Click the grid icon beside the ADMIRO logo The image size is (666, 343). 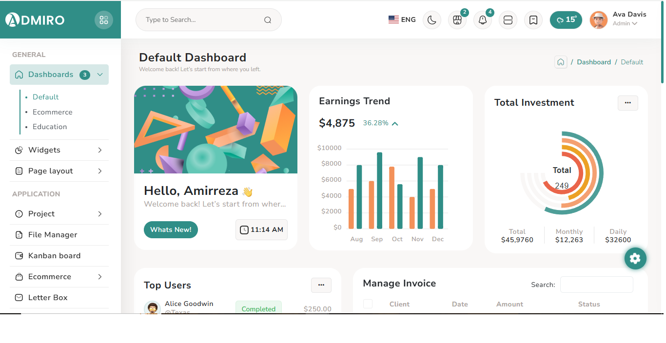point(103,19)
